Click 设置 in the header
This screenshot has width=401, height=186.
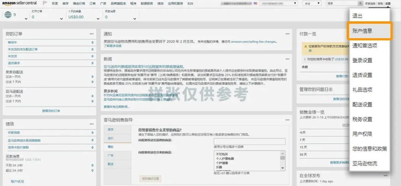[388, 3]
